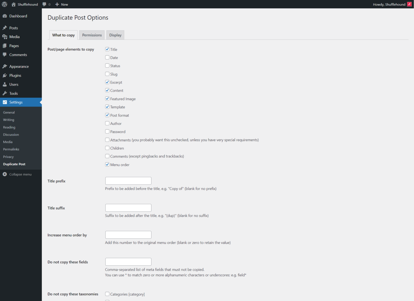Switch to the Permissions tab
Viewport: 414px width, 301px height.
[x=92, y=35]
